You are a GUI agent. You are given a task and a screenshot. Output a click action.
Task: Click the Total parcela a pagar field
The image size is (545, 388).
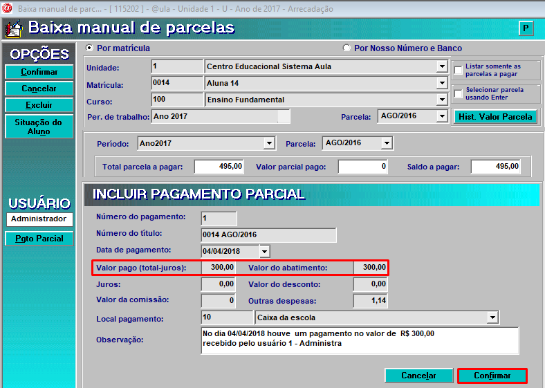(x=219, y=167)
